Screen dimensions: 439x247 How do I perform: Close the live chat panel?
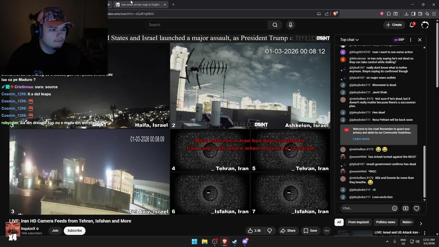(x=420, y=40)
